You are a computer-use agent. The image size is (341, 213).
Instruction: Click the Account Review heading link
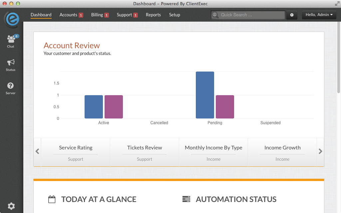click(x=72, y=46)
